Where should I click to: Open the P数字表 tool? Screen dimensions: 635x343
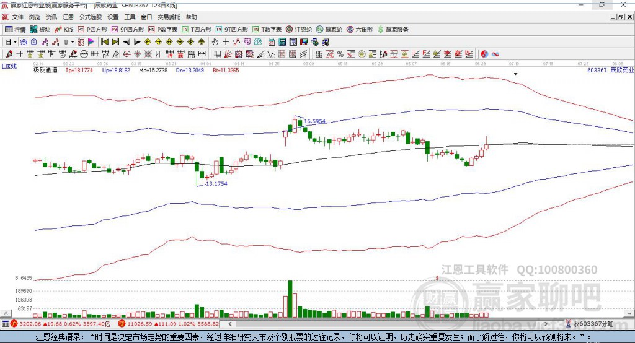(x=163, y=30)
